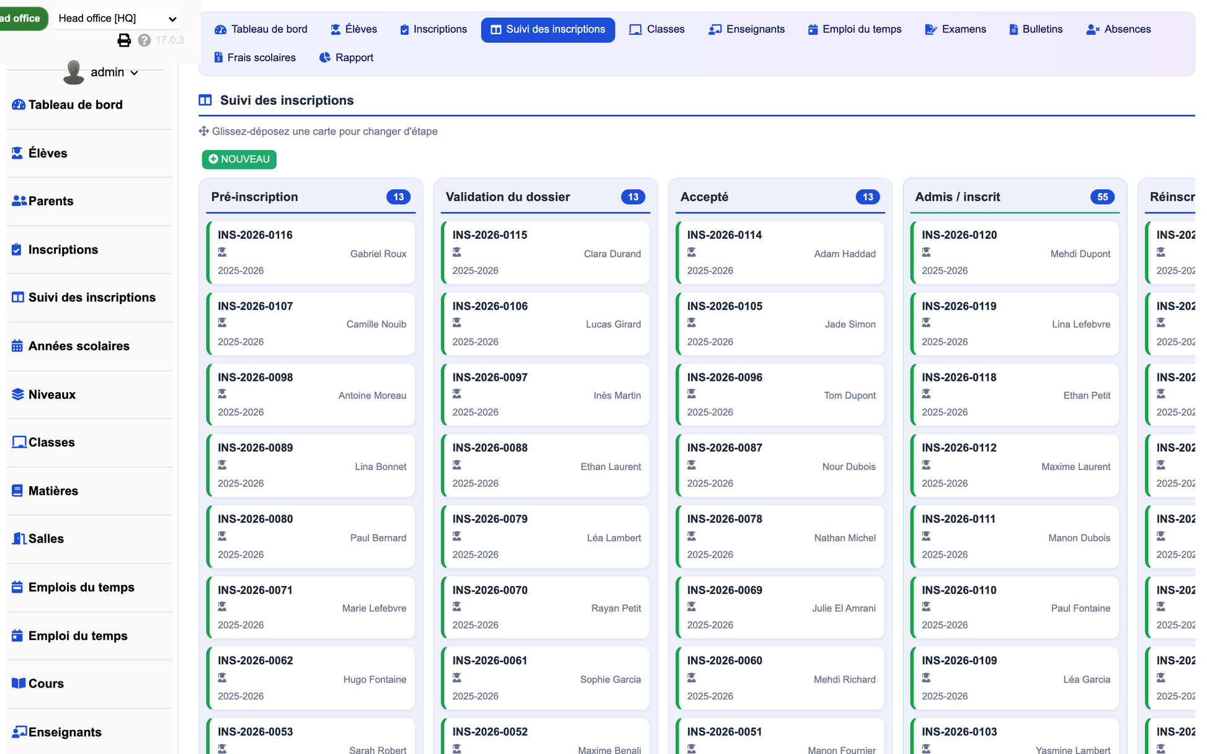
Task: Open the Élèves top tab
Action: (354, 29)
